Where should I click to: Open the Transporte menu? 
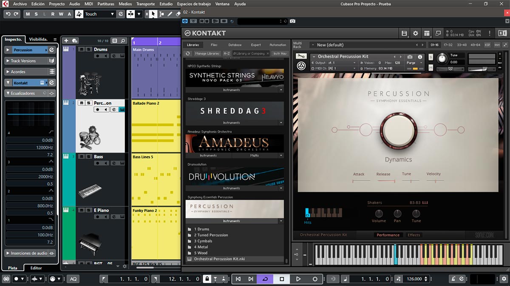pos(146,4)
